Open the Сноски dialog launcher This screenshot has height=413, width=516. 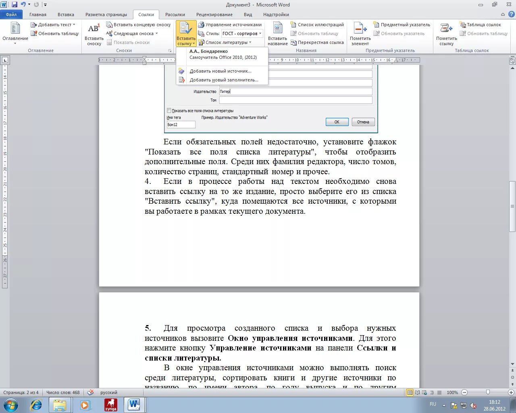tap(170, 50)
